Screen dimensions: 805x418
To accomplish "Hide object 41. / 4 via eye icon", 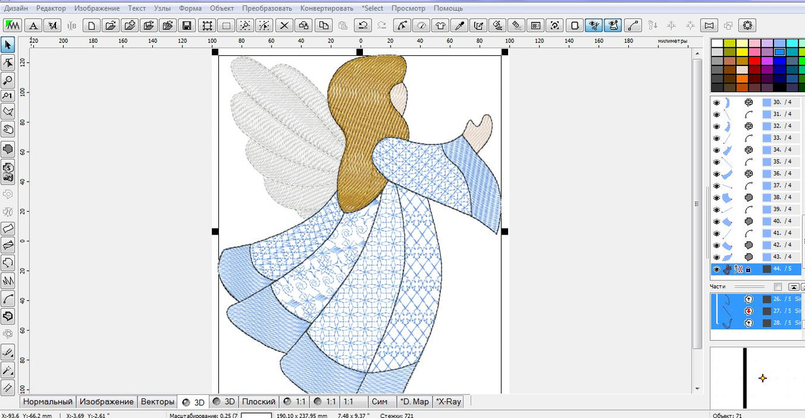I will click(716, 233).
